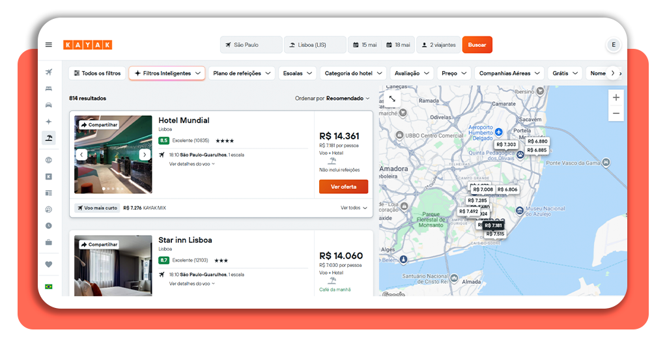Viewport: 667px width, 349px height.
Task: Open Star inn Lisboa title link
Action: pos(185,240)
